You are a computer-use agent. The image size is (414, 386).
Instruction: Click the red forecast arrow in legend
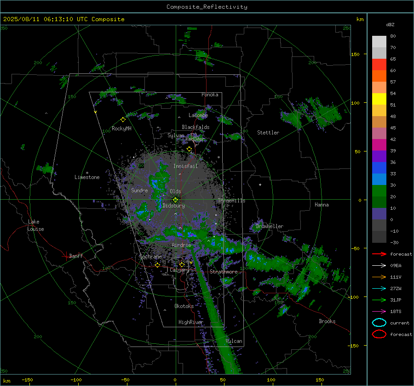pyautogui.click(x=379, y=254)
